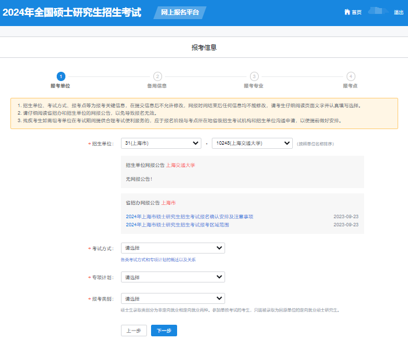Screen dimensions: 408x345
Task: Click the step 3 circle for 报考专业
Action: coord(254,76)
